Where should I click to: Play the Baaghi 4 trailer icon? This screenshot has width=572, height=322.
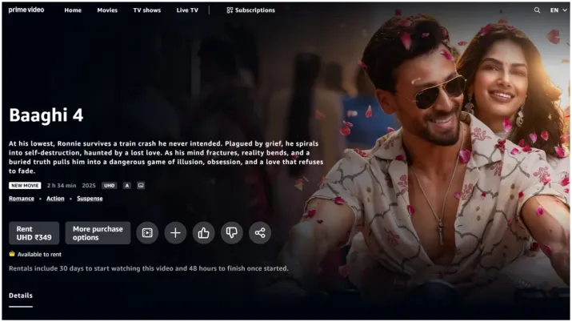tap(147, 232)
